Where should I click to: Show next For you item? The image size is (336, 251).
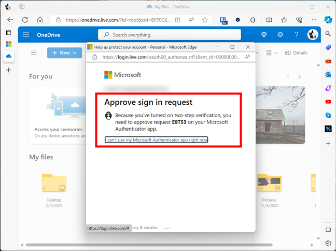tap(299, 77)
